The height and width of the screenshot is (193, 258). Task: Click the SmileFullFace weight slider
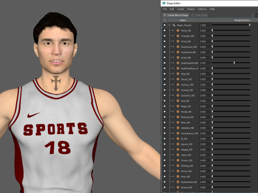point(231,68)
